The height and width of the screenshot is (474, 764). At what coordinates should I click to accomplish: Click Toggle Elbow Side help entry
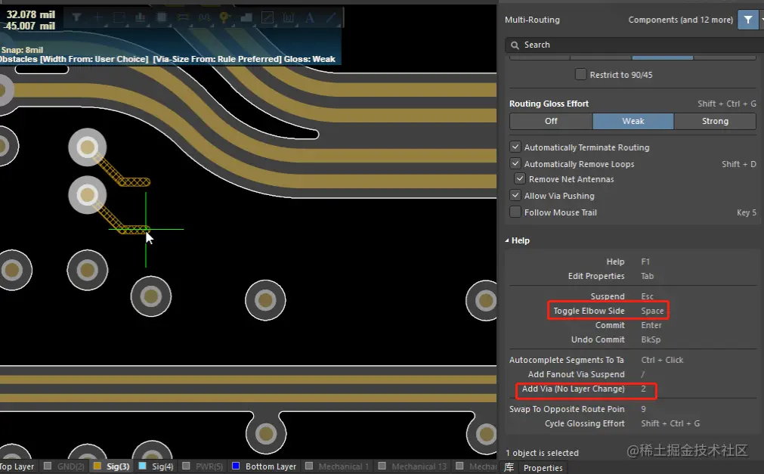[608, 311]
